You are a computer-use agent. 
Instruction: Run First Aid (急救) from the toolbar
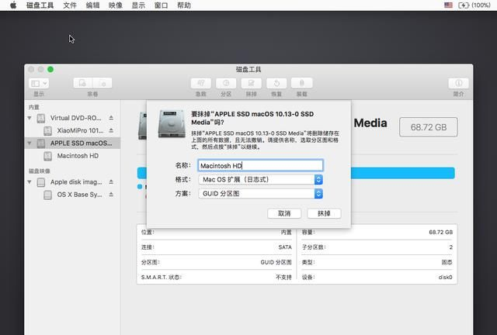click(x=201, y=83)
